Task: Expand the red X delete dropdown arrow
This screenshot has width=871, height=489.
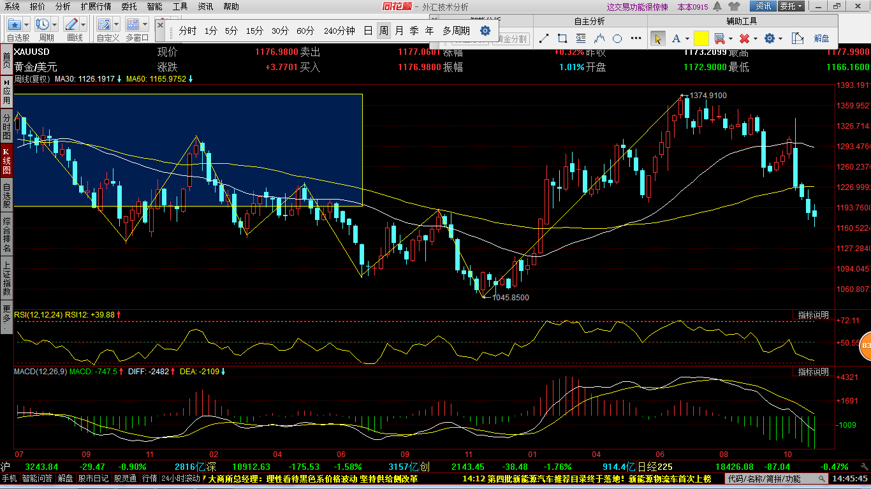Action: [x=756, y=39]
